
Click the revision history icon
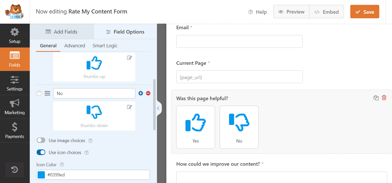(x=14, y=170)
